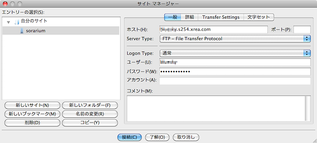Screen dimensions: 317x143
Task: Click the コピー(Y) button
Action: (x=90, y=123)
